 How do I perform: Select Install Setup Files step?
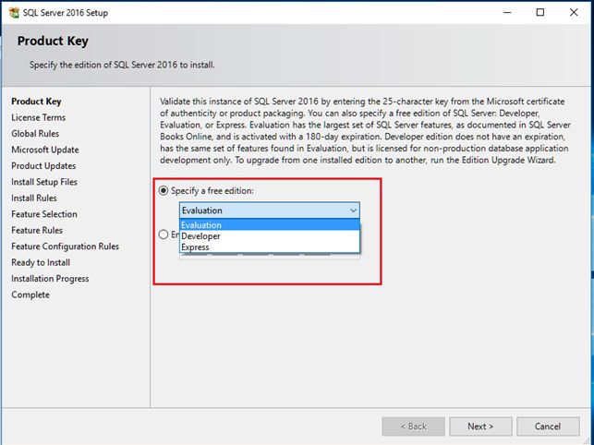coord(44,182)
